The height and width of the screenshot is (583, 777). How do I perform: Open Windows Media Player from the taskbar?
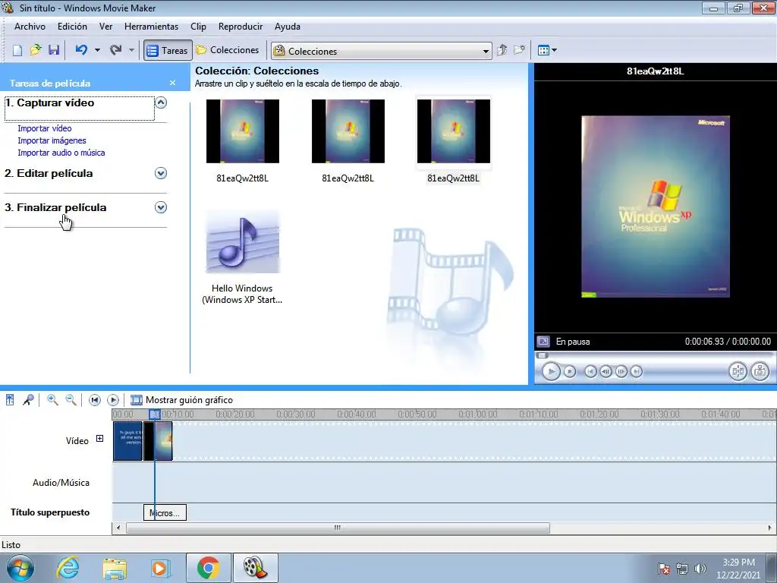point(160,568)
